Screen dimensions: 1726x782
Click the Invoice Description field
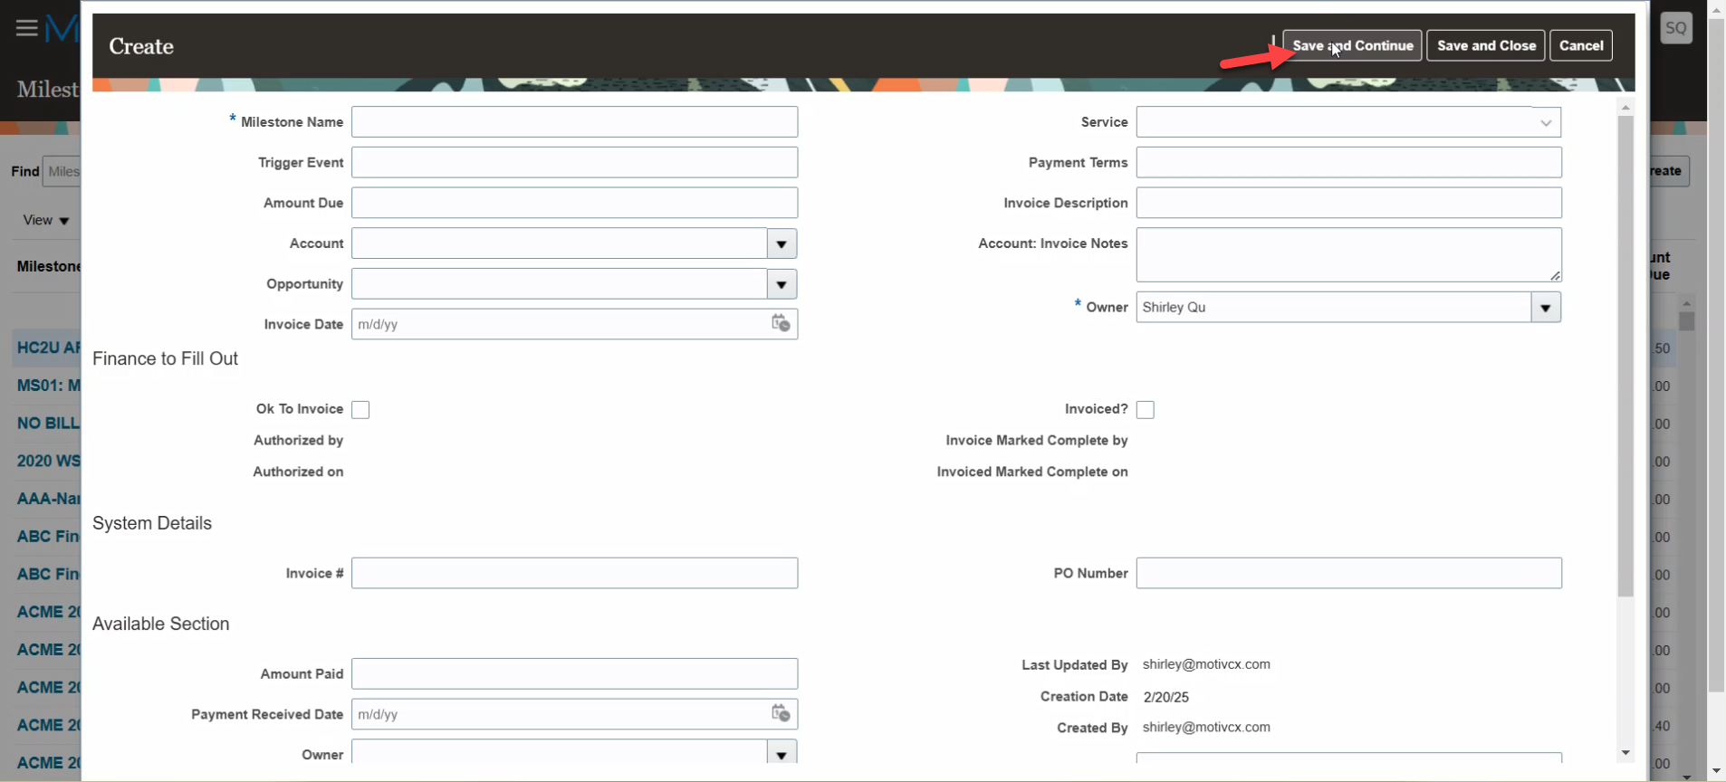[1348, 203]
